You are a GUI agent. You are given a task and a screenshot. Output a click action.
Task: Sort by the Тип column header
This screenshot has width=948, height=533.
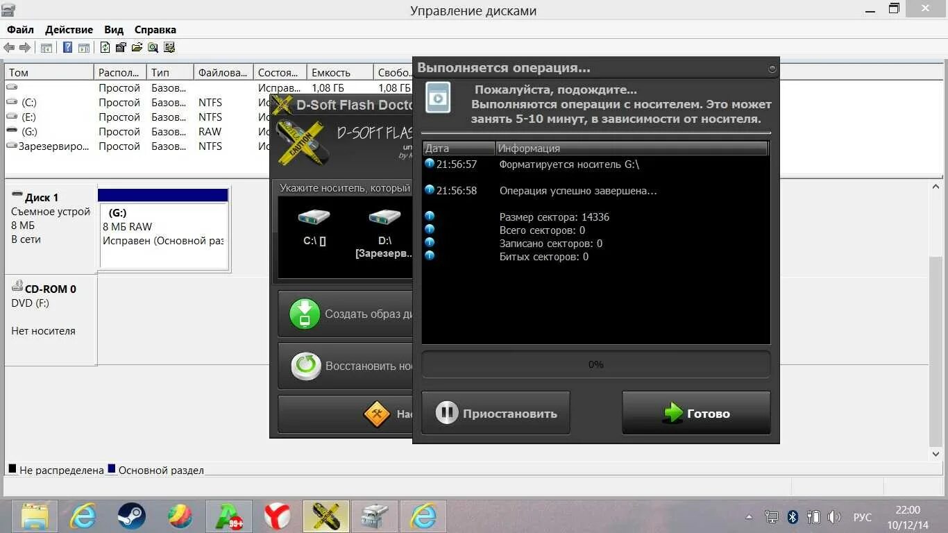point(170,72)
